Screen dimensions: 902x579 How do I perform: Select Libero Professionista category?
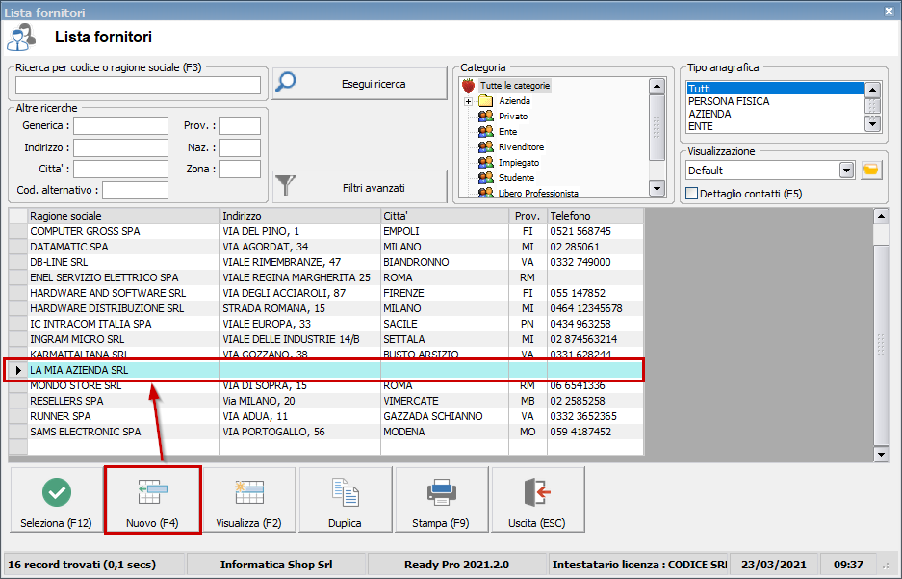click(x=538, y=193)
